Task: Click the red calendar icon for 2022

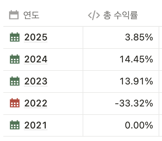Action: tap(15, 103)
